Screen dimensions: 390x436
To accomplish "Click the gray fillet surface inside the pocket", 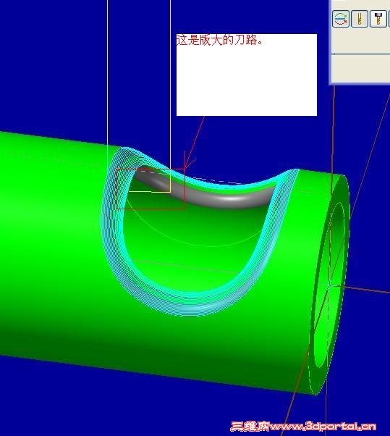I will [x=231, y=199].
